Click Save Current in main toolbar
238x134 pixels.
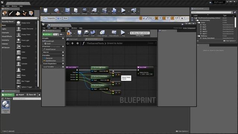pyautogui.click(x=45, y=11)
